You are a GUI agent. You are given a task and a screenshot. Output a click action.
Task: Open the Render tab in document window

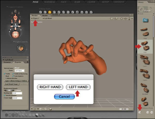45,16
